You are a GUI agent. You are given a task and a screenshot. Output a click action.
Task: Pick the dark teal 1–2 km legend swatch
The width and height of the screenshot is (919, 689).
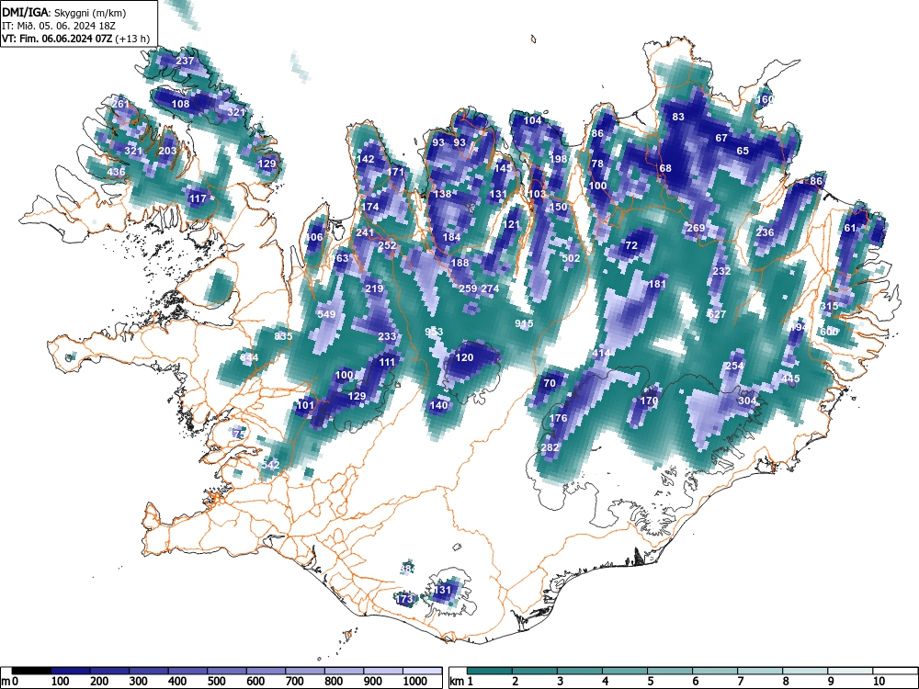point(490,671)
